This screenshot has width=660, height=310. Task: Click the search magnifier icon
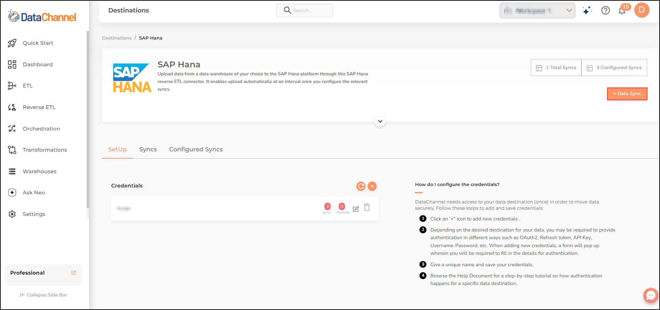pos(288,10)
